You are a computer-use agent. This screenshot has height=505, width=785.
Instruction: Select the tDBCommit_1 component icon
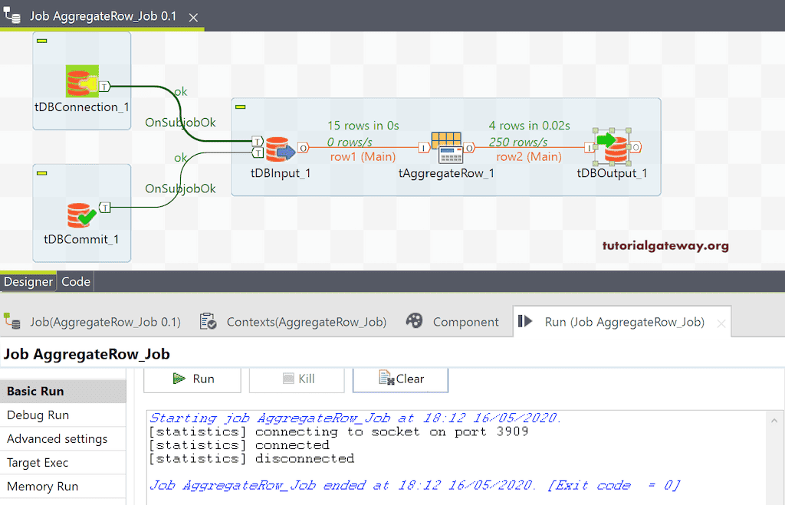click(81, 213)
